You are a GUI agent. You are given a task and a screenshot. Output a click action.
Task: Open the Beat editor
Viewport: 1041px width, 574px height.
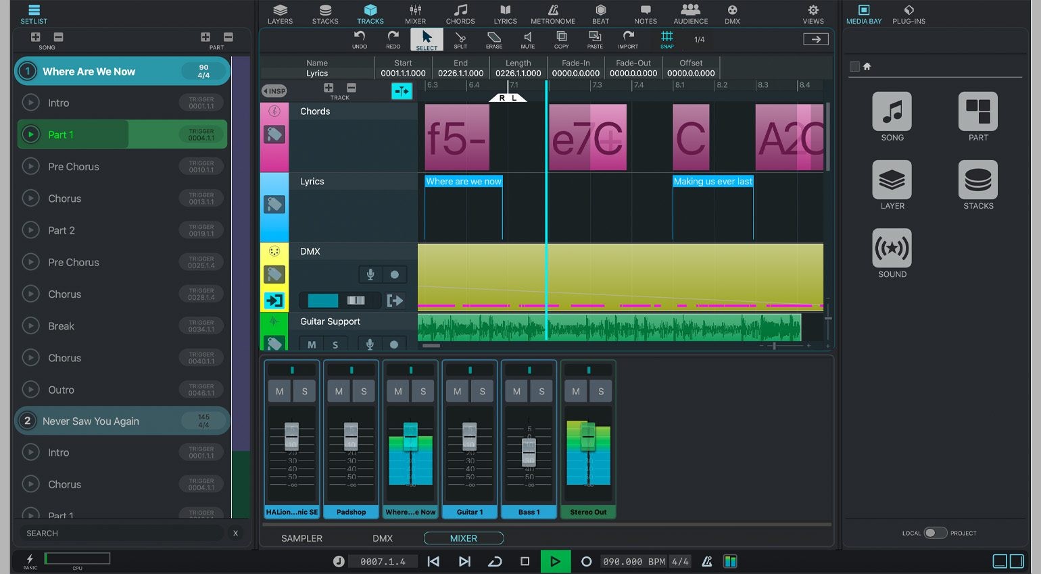[x=600, y=14]
